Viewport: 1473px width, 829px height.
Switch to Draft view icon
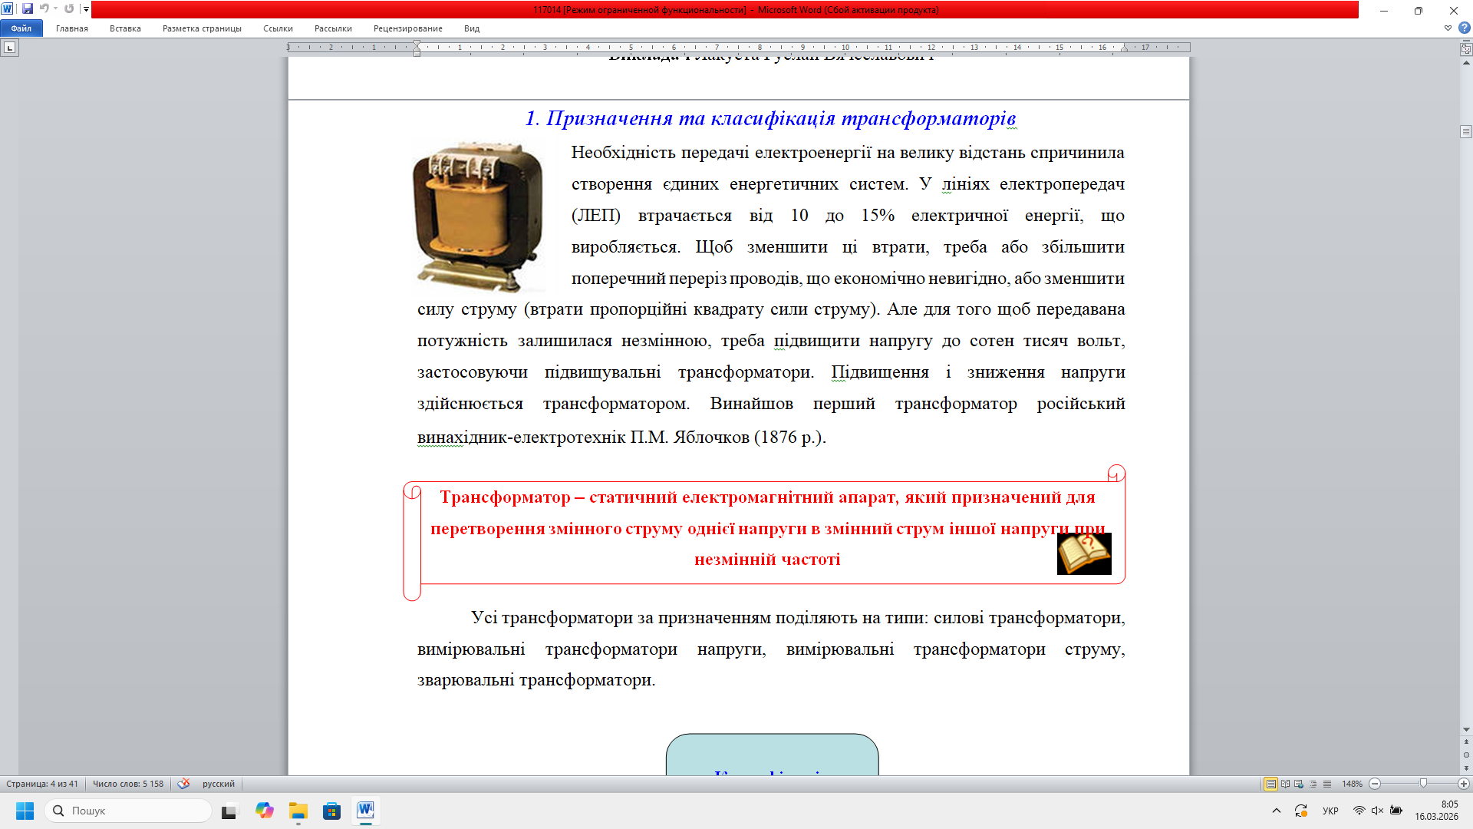(x=1327, y=784)
